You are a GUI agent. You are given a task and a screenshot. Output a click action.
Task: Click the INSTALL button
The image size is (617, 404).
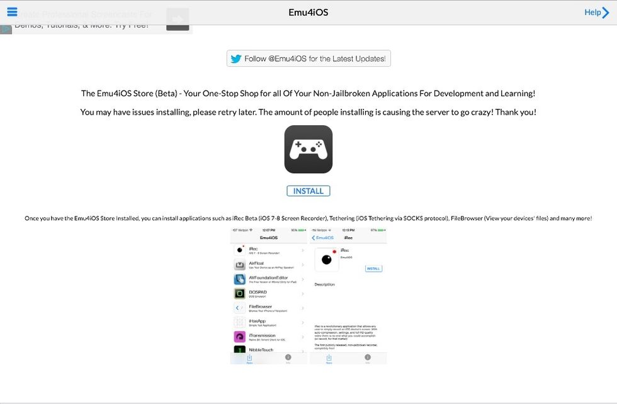(308, 191)
